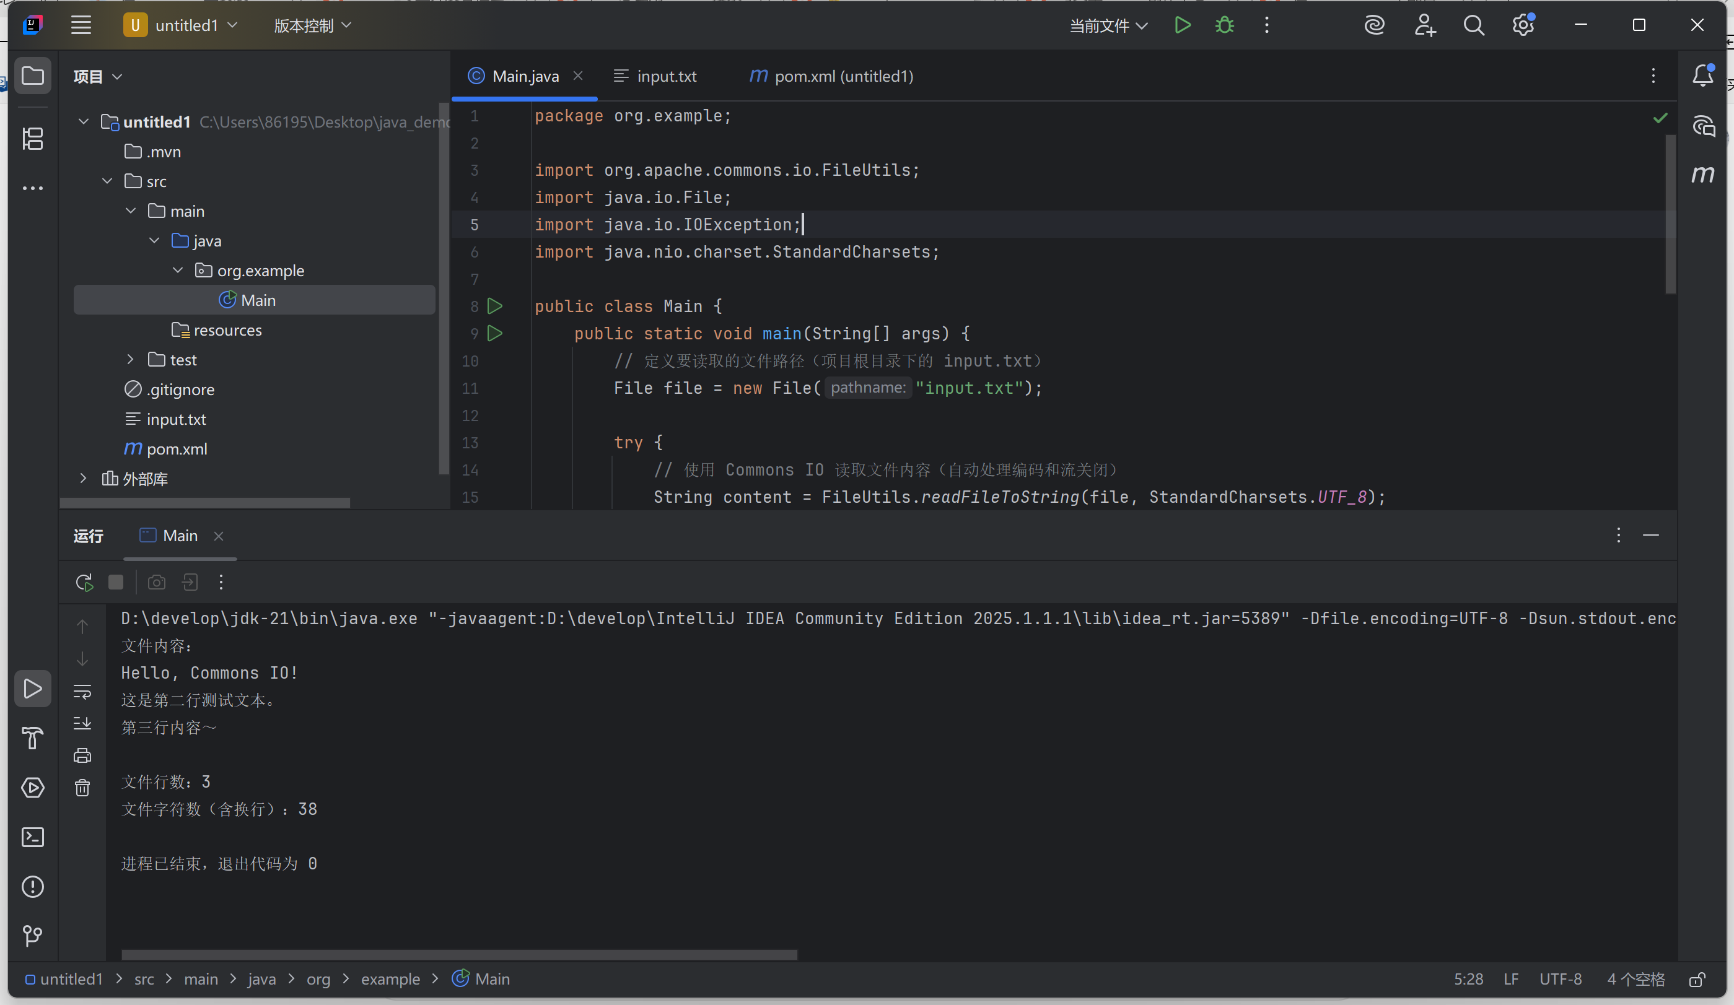This screenshot has width=1734, height=1005.
Task: Click the Rerun Main icon in run panel
Action: tap(84, 583)
